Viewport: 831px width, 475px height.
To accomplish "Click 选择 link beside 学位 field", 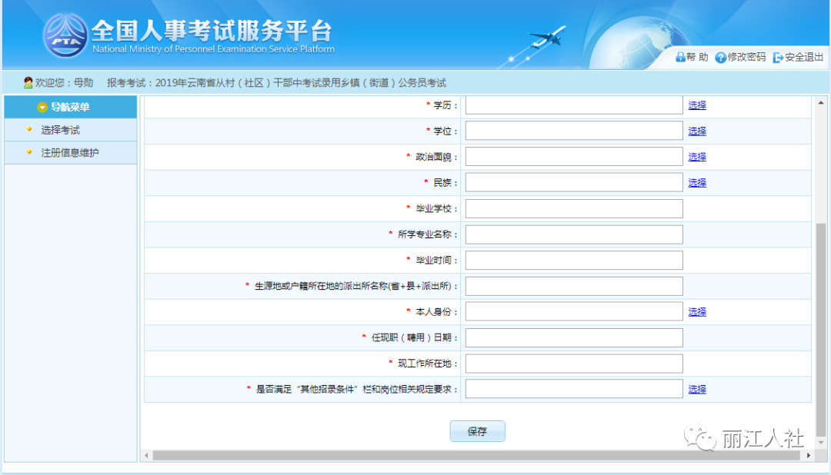I will tap(697, 131).
